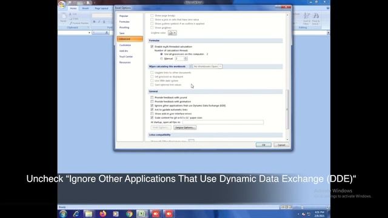Click the zoom slider in Excel status bar

tap(302, 207)
